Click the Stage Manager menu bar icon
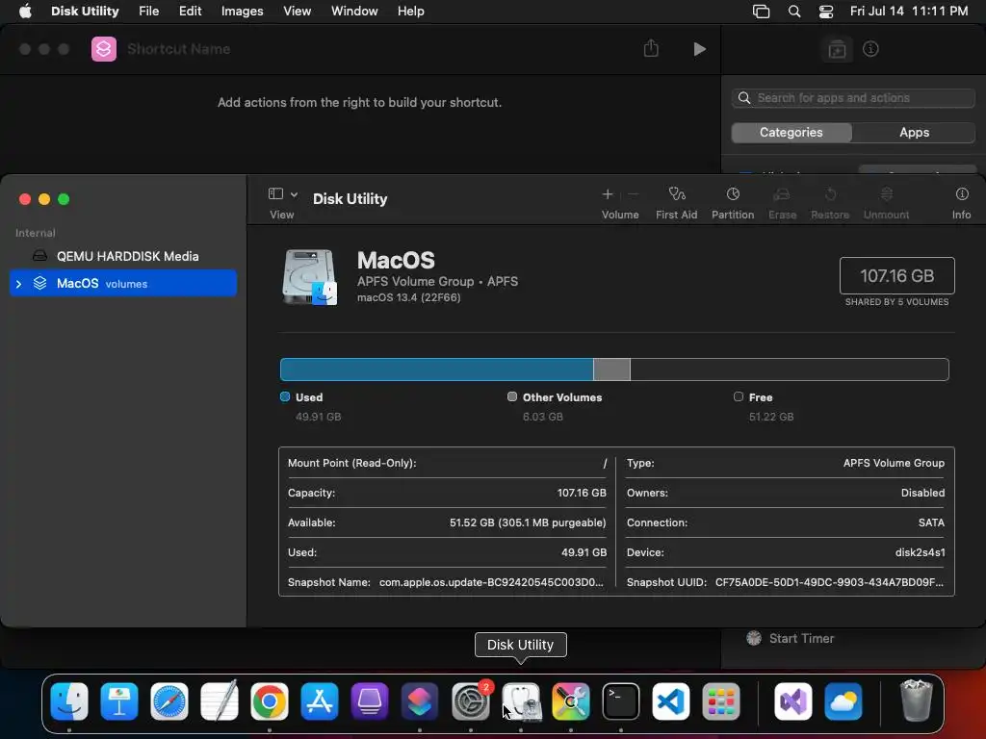986x739 pixels. pos(761,12)
